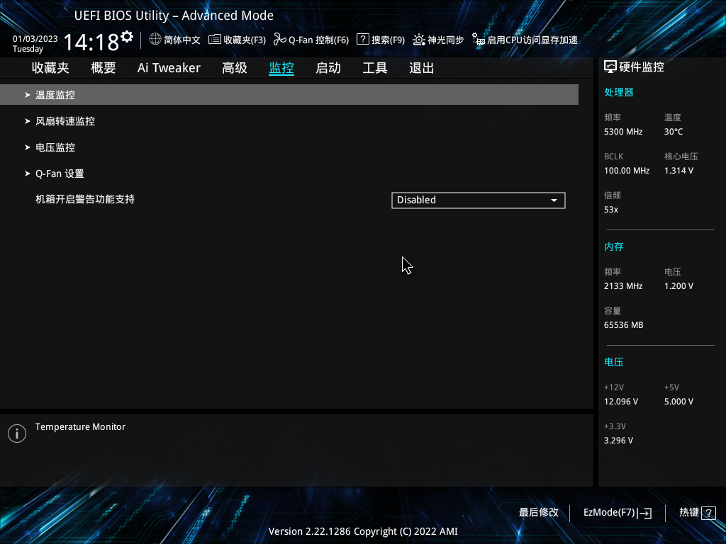
Task: Open the clock settings gear icon
Action: tap(127, 37)
